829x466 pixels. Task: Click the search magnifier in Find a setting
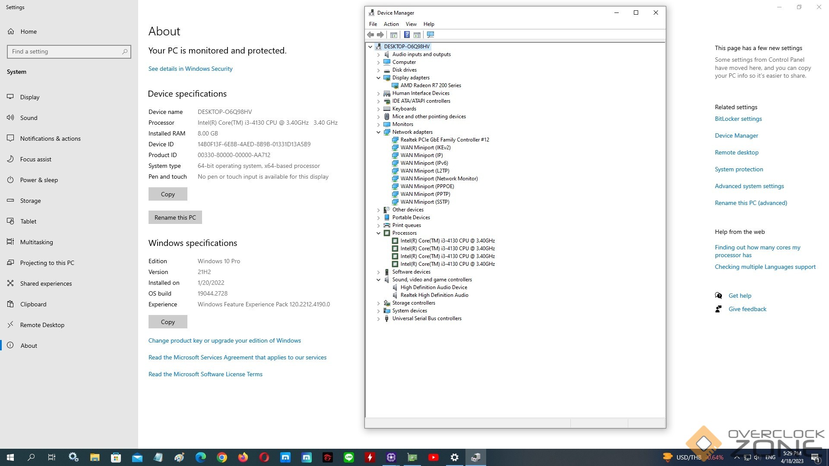tap(125, 51)
